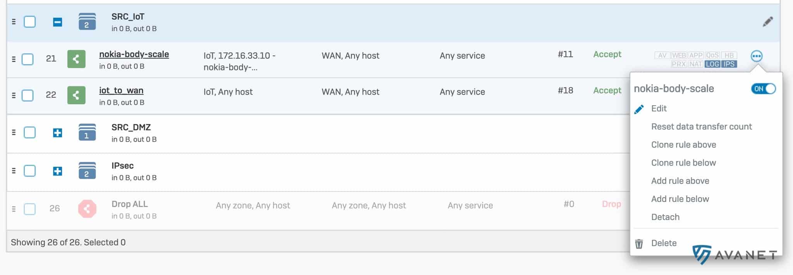Collapse the SRC_IoT rule group
This screenshot has width=793, height=275.
coord(57,22)
